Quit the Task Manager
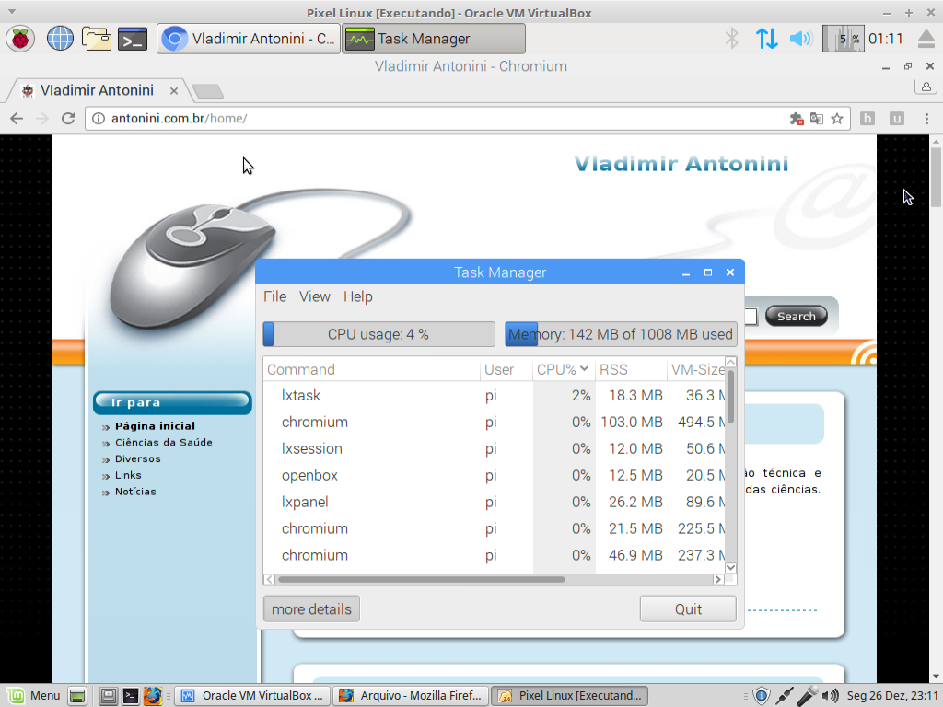 pyautogui.click(x=688, y=609)
